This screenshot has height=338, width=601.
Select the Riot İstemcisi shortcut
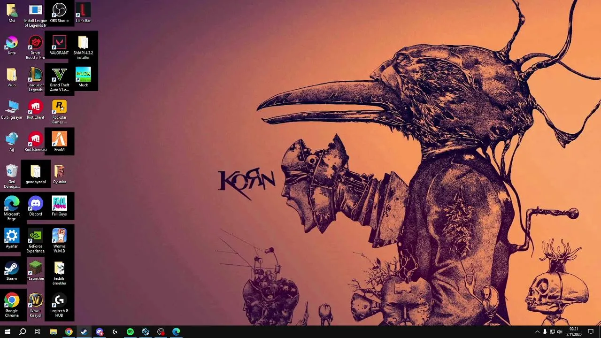click(x=36, y=142)
